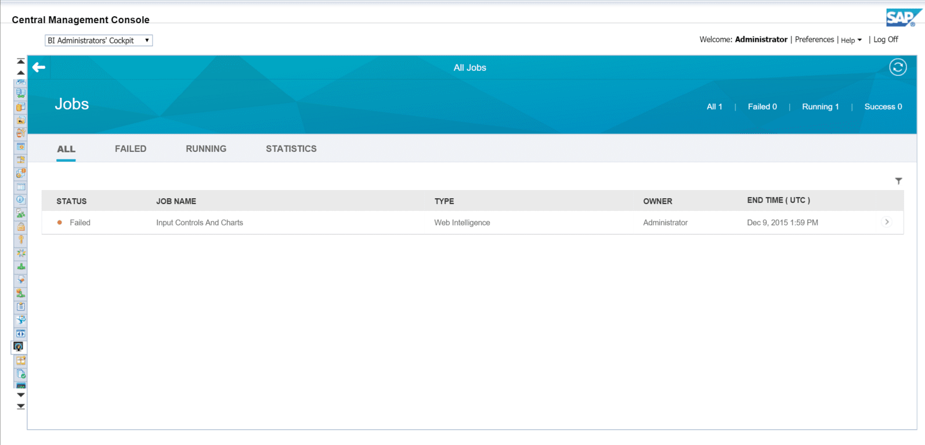The height and width of the screenshot is (445, 925).
Task: Go back using the white left arrow
Action: 39,67
